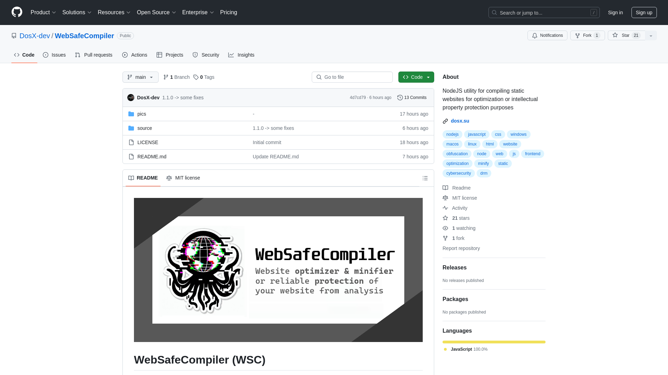Open the Pricing link
Screen dimensions: 668x375
(x=229, y=12)
